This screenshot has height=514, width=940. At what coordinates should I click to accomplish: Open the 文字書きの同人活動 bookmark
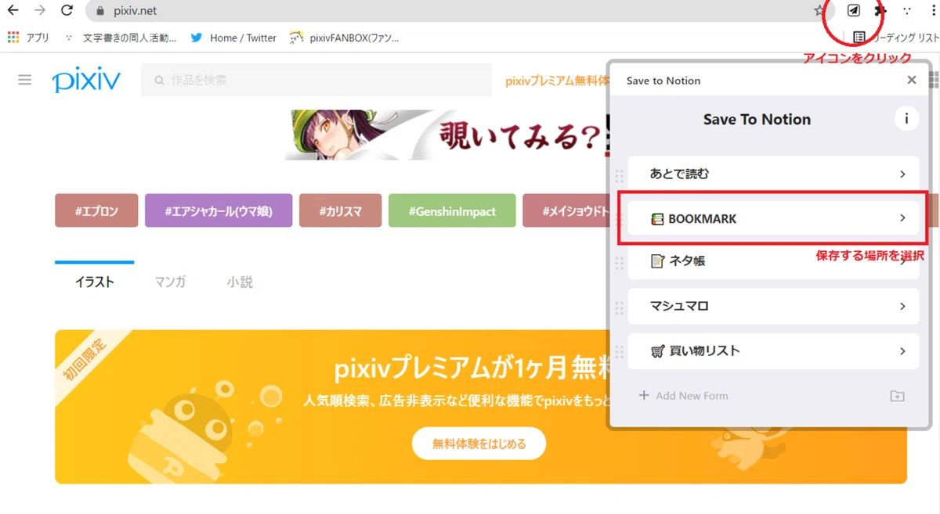click(122, 38)
